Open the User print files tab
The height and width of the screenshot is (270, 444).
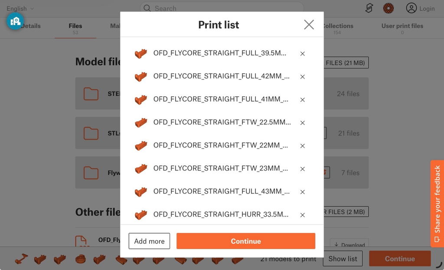tap(402, 28)
